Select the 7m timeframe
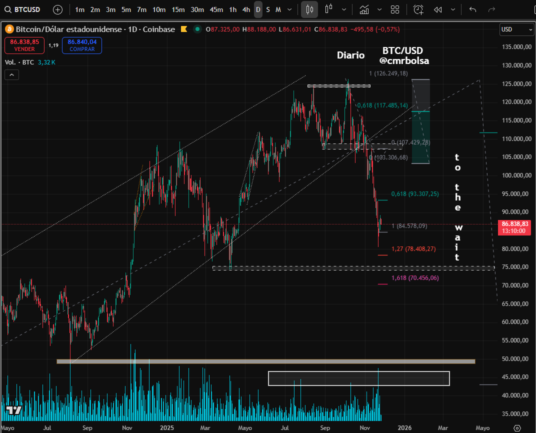The image size is (536, 433). [x=141, y=9]
